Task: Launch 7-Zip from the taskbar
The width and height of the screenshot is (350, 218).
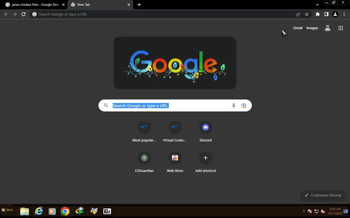Action: (107, 211)
